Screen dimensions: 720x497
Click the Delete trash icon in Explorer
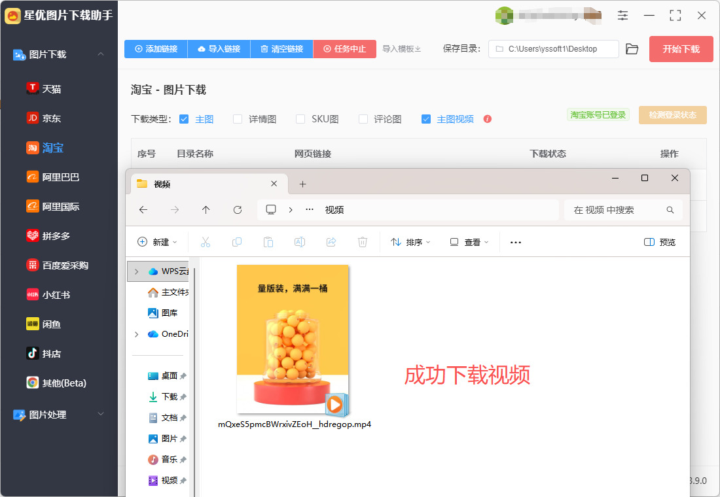[363, 242]
